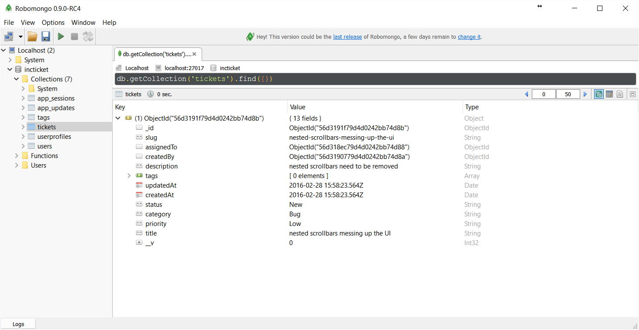
Task: Open a script file via the folder icon
Action: point(32,36)
